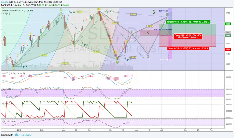
Task: Click the Feb date on time axis
Action: click(x=42, y=130)
